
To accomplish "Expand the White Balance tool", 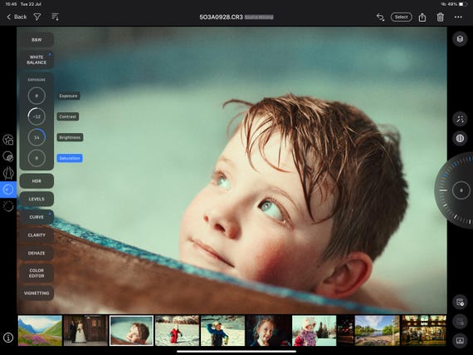I will pyautogui.click(x=37, y=60).
